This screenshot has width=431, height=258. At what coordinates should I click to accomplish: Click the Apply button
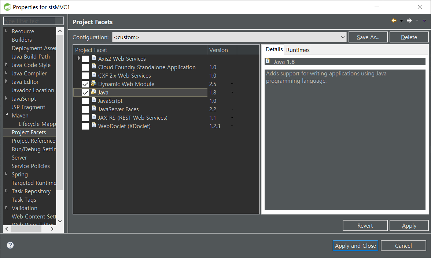[409, 225]
